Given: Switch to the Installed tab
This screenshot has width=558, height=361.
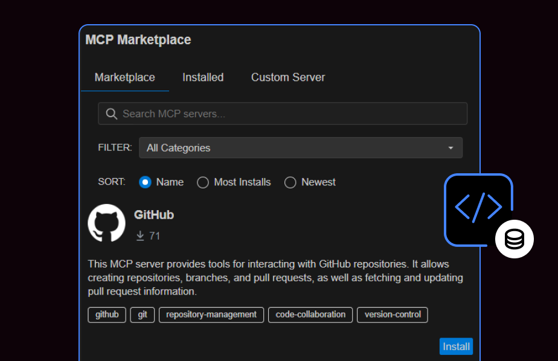Looking at the screenshot, I should (x=203, y=77).
